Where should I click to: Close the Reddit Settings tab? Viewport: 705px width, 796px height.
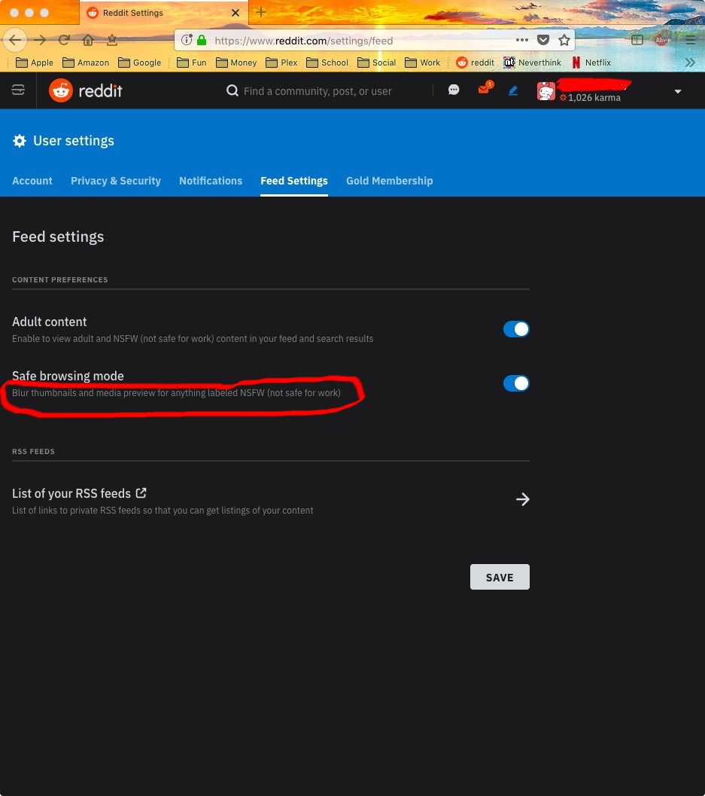point(236,13)
